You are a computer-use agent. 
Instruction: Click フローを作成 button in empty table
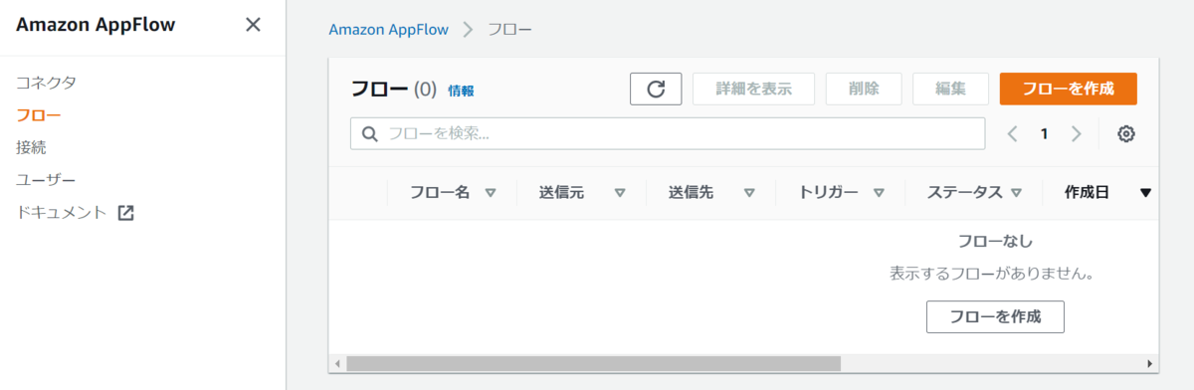995,316
